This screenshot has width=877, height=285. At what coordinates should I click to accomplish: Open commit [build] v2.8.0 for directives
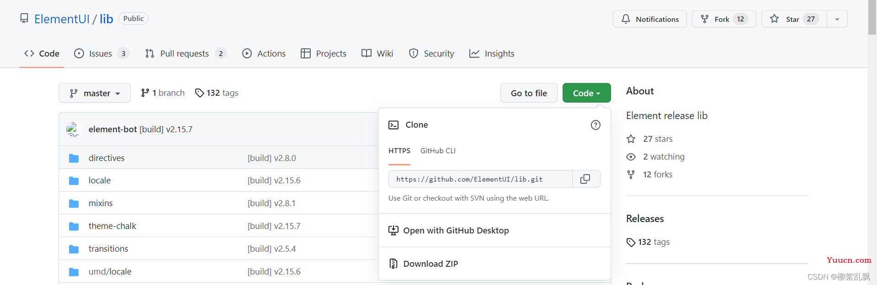pos(272,158)
